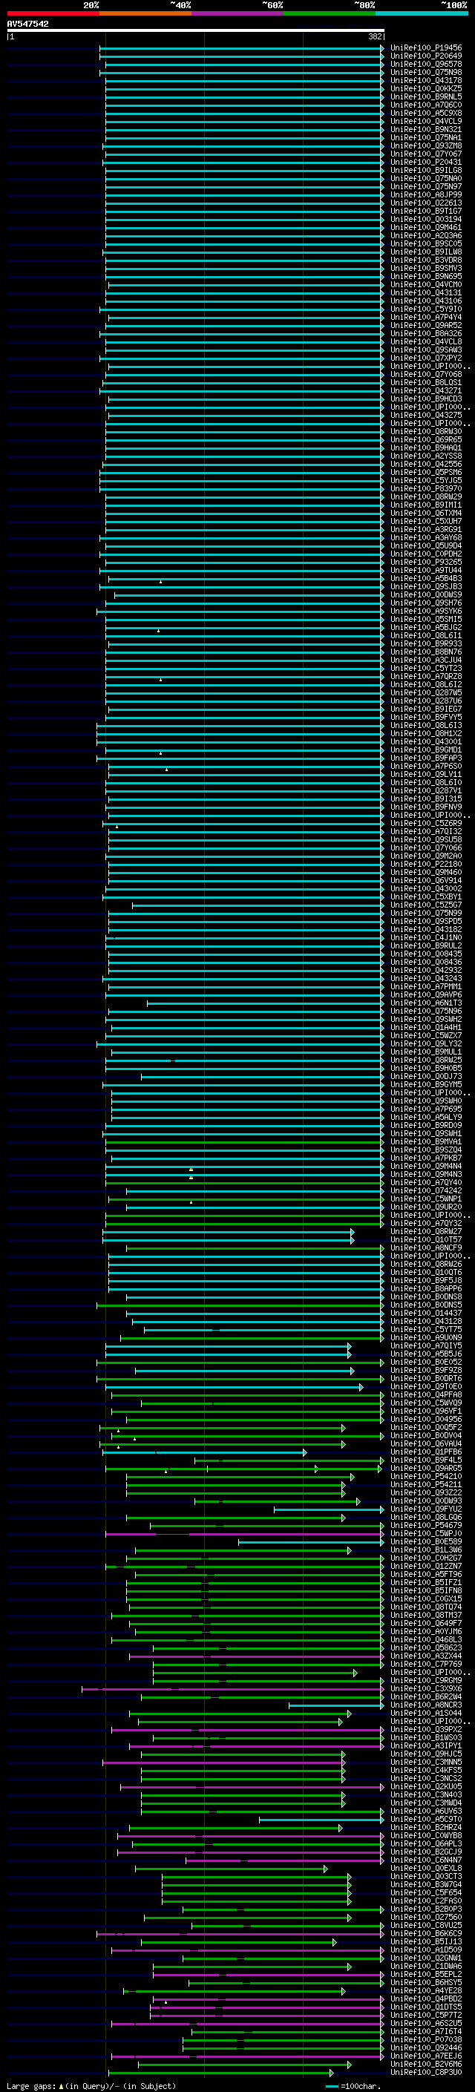The width and height of the screenshot is (475, 2092).
Task: Click UniRef100_B2V6M6 label
Action: coord(425,2065)
